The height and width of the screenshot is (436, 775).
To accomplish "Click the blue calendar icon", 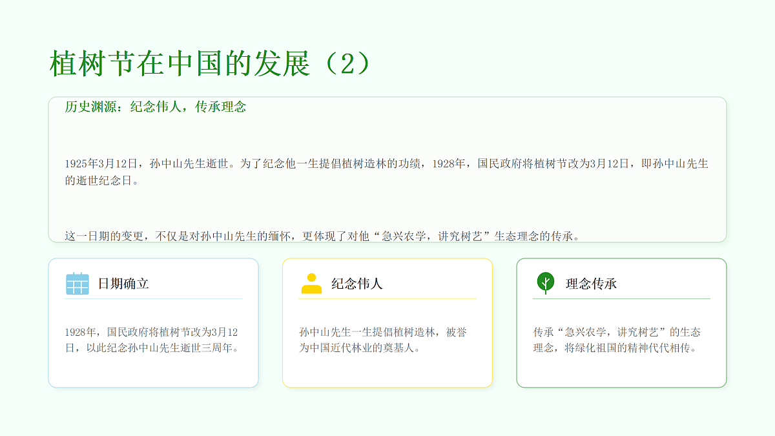I will tap(77, 284).
